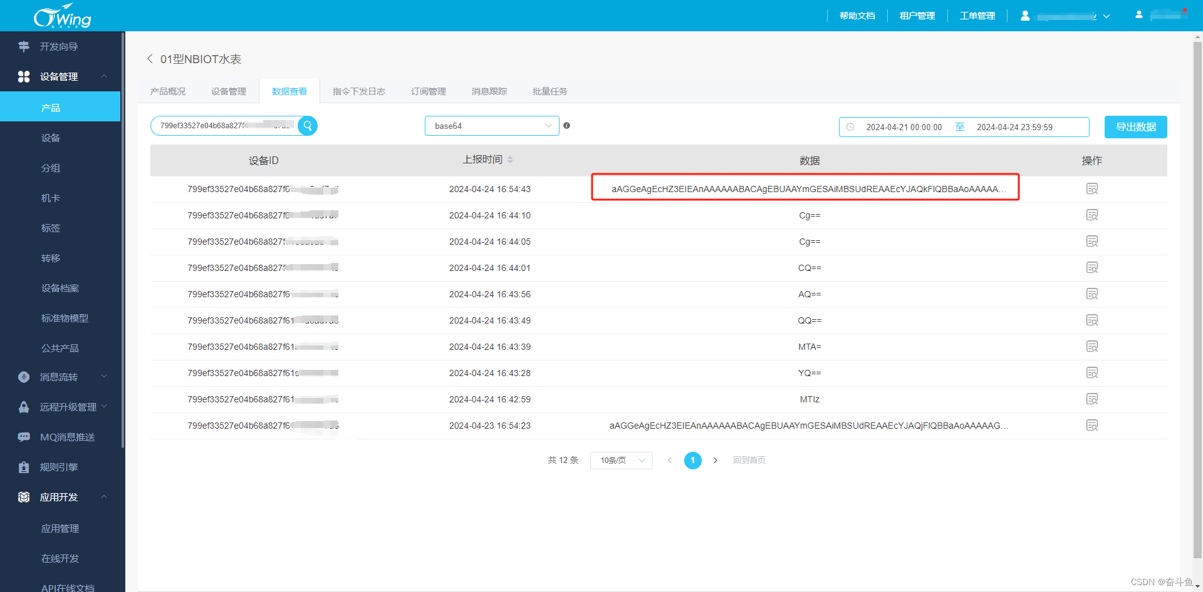Sort by 上报时间 column arrows
Screen dimensions: 1203x592
[510, 160]
